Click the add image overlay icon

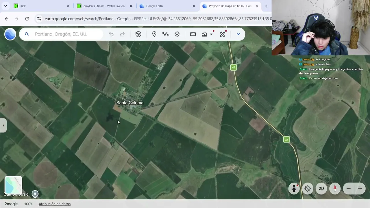tap(204, 34)
